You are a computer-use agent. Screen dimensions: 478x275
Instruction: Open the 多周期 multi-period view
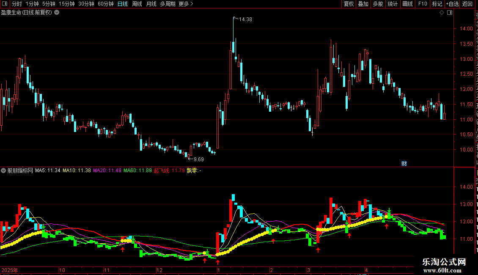click(168, 4)
